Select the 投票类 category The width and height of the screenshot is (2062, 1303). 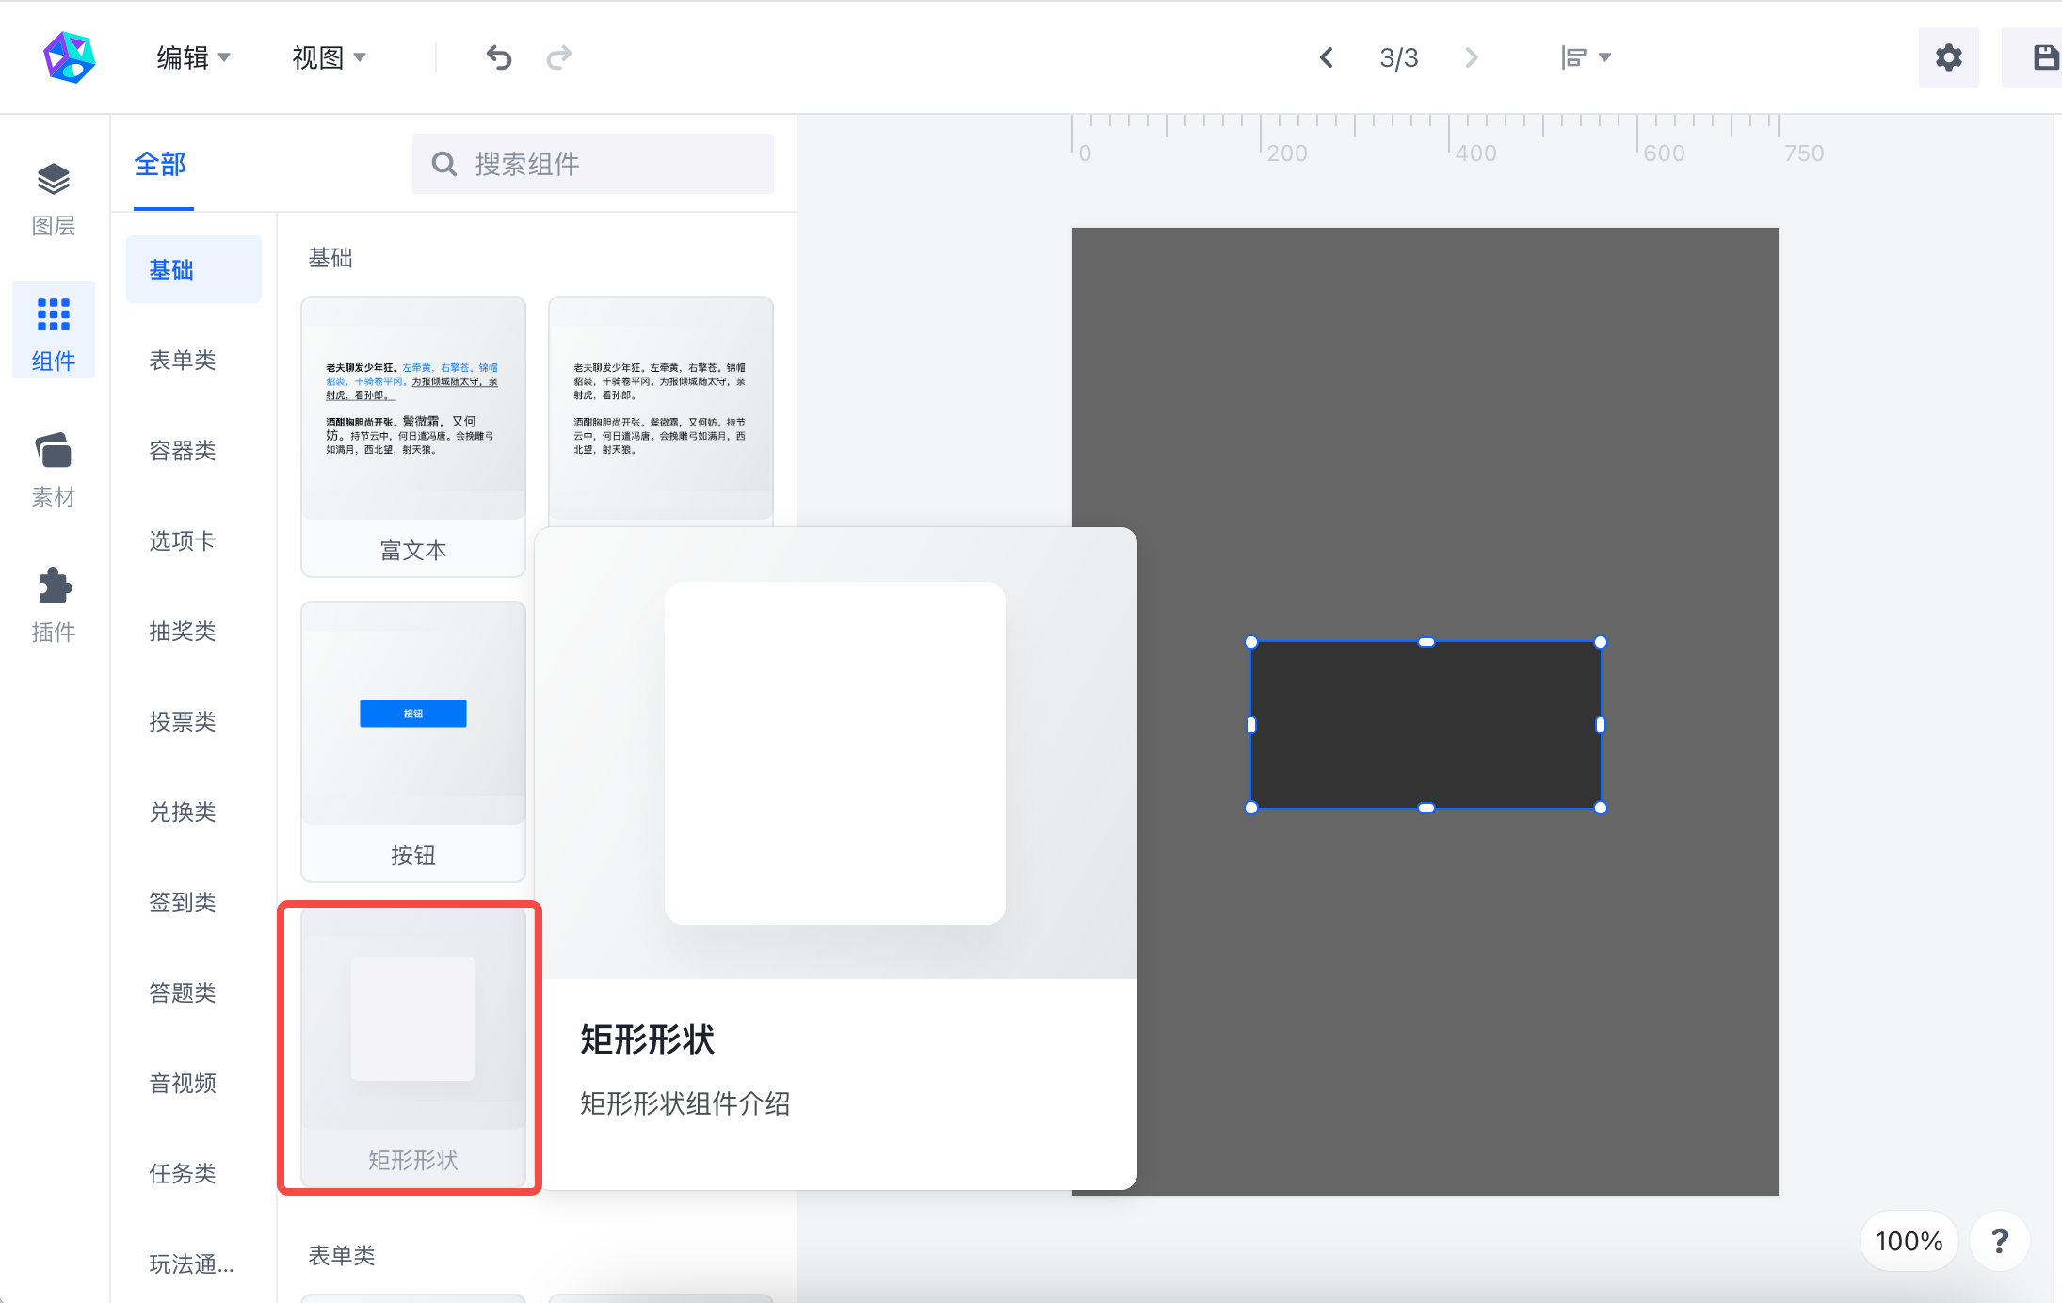point(183,721)
